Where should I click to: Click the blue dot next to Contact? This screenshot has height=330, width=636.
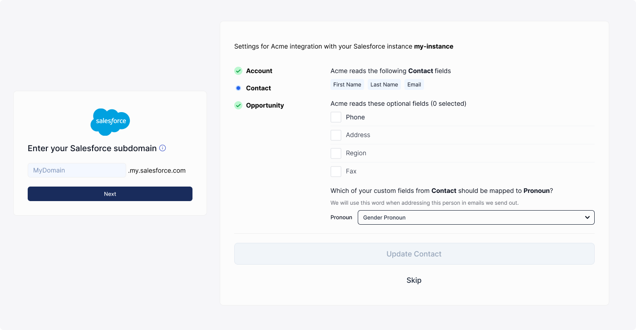click(x=238, y=88)
